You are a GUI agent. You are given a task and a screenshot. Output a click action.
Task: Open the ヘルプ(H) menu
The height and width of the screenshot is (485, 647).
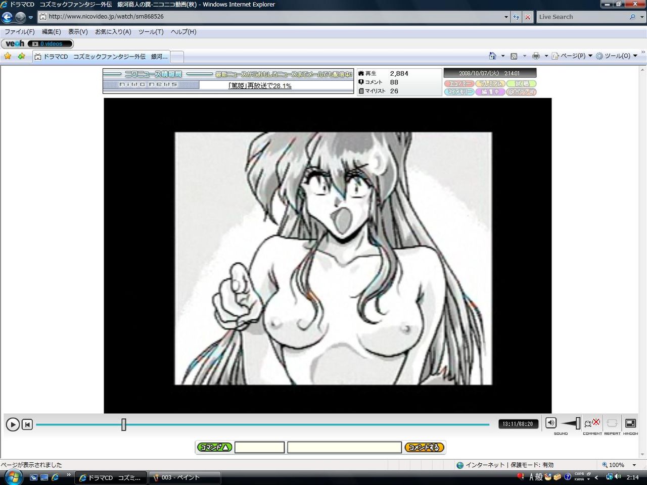[183, 31]
